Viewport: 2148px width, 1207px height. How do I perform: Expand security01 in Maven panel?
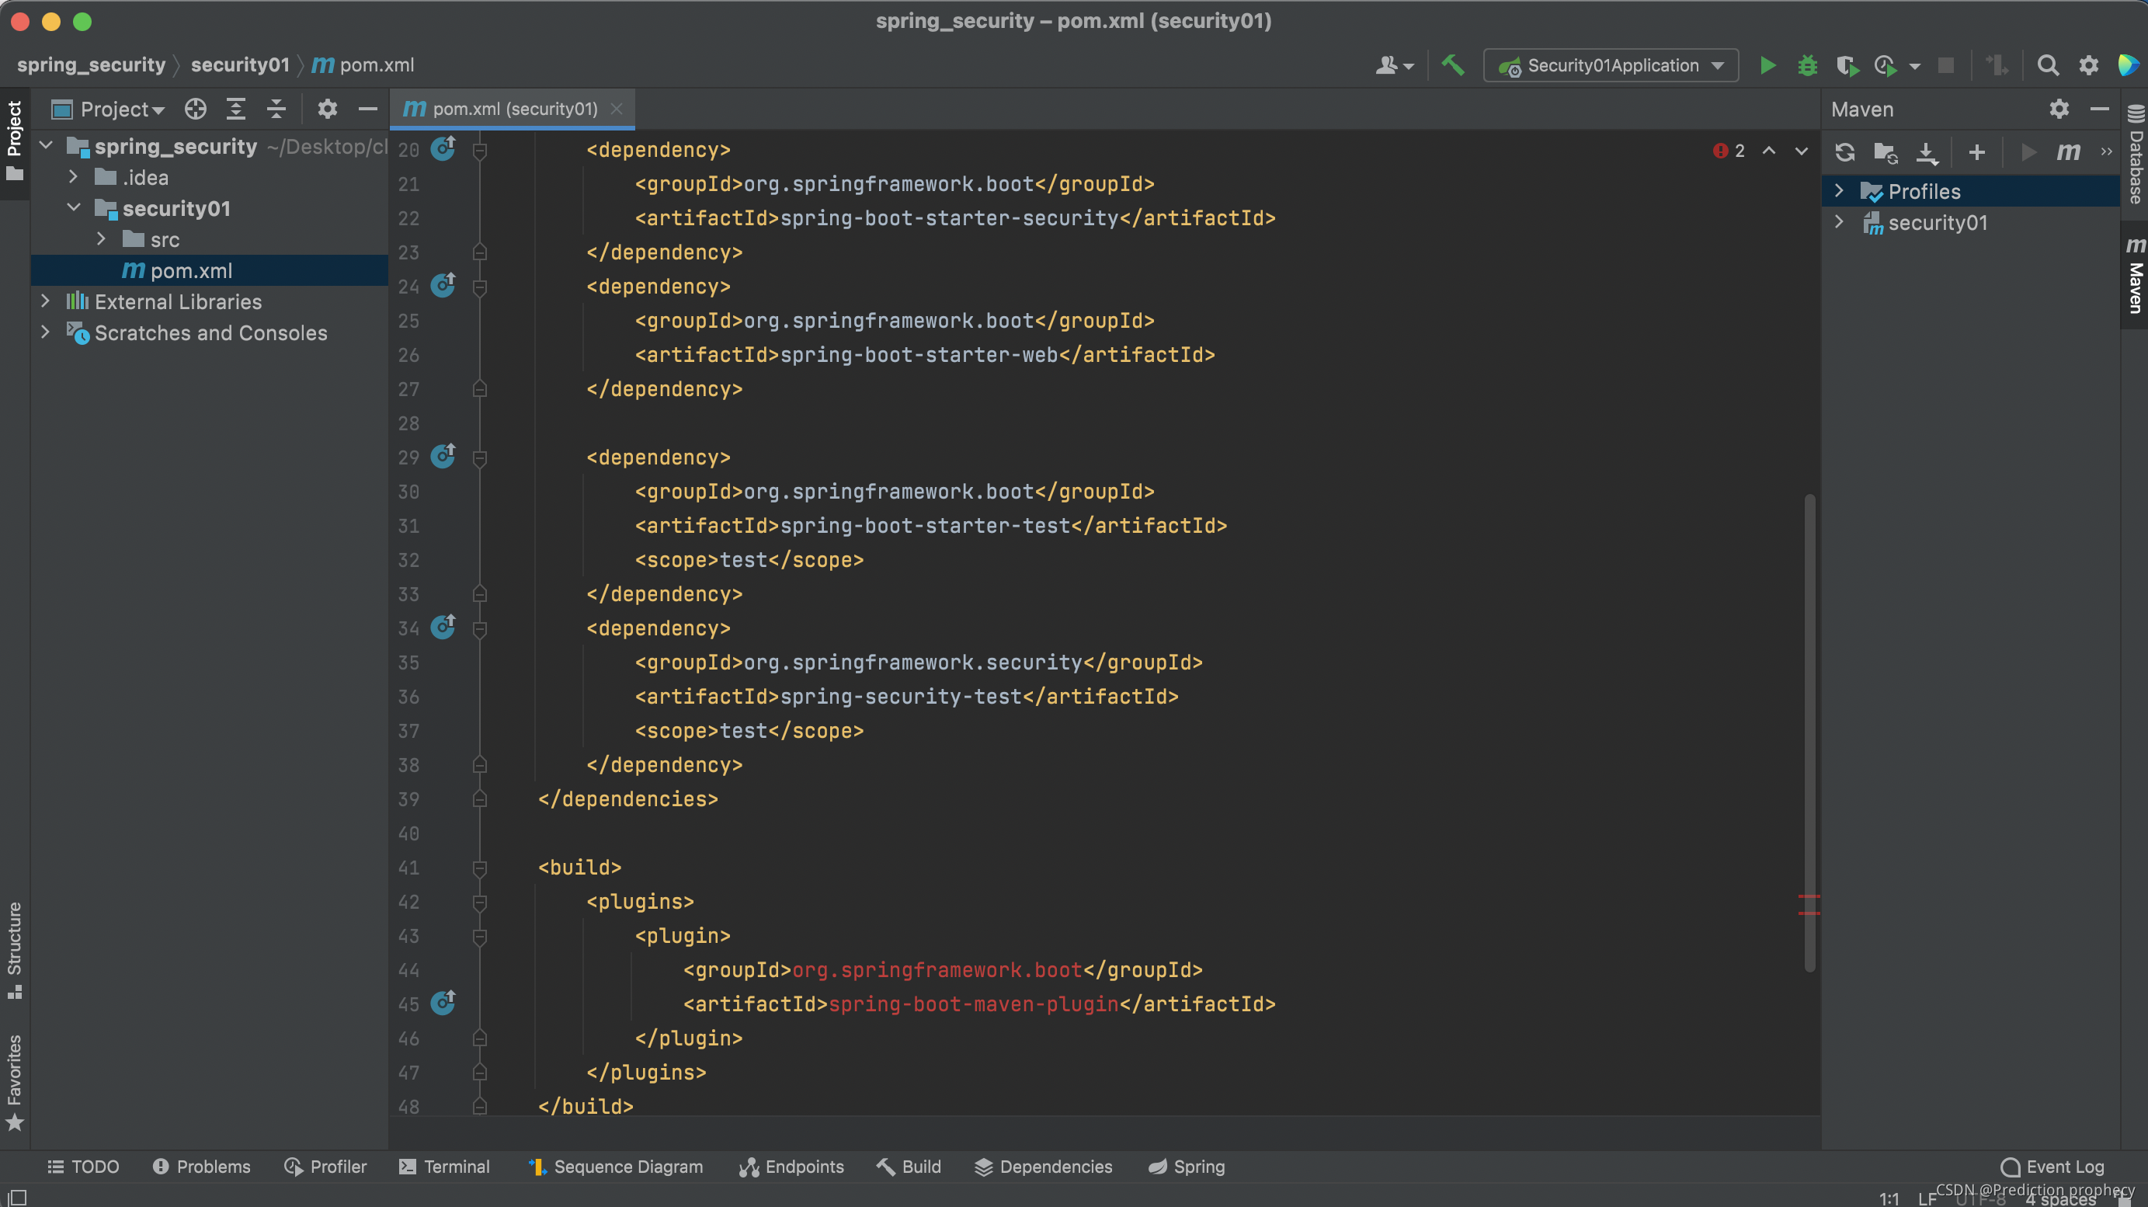tap(1839, 223)
